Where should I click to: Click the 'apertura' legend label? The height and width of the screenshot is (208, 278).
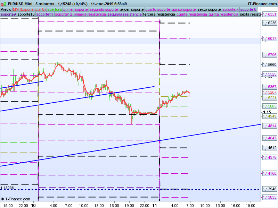55,9
